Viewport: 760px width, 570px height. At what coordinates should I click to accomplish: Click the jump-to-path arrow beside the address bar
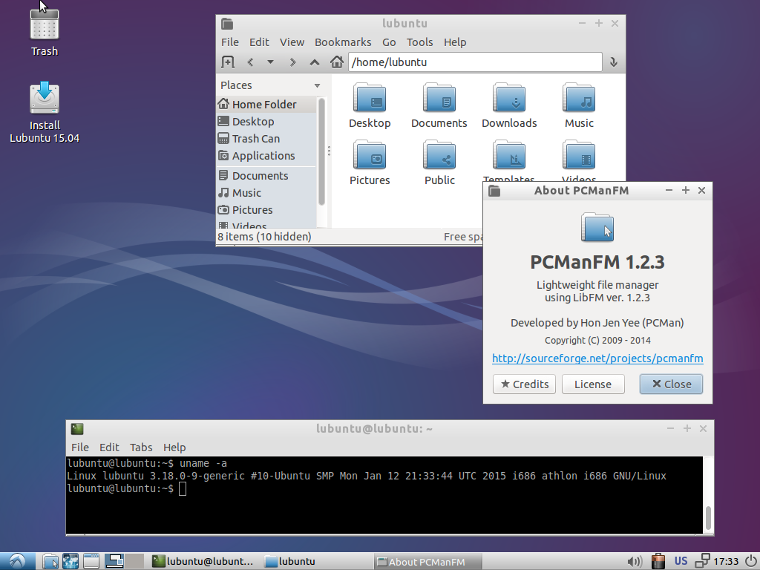[613, 62]
